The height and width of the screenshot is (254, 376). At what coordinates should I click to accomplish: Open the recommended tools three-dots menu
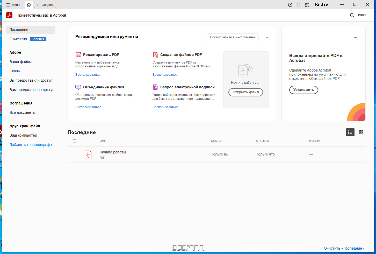[266, 38]
